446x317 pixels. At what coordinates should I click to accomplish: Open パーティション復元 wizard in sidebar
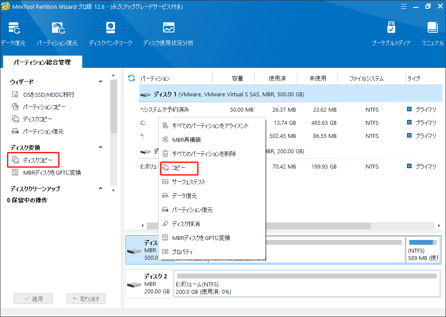(x=37, y=131)
